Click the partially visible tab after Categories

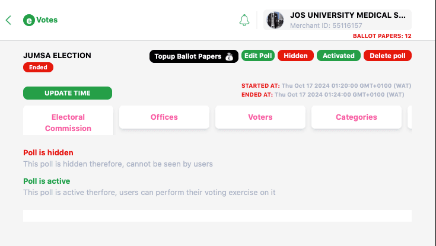[x=409, y=117]
